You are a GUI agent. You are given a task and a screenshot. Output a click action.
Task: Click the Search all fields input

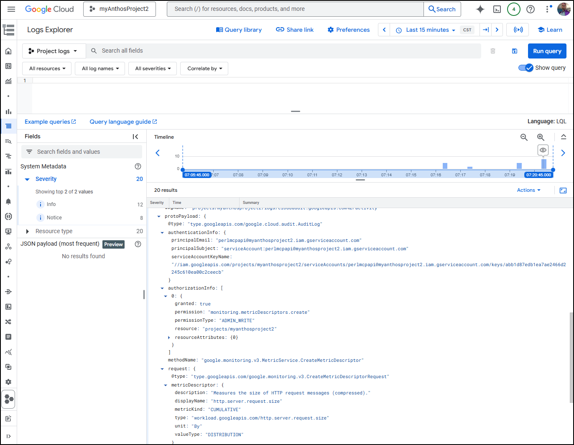(284, 51)
